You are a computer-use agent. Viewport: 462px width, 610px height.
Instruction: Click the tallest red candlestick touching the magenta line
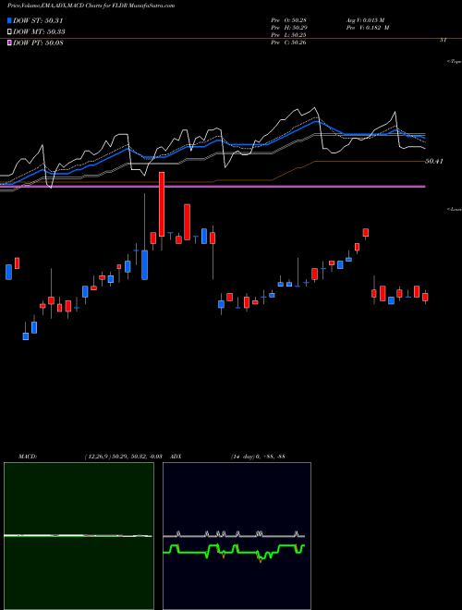[162, 204]
